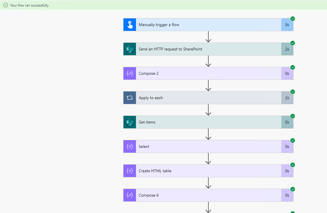Screen dimensions: 327x213
Task: Click green success checkmark on Manually trigger a flow
Action: (x=293, y=19)
